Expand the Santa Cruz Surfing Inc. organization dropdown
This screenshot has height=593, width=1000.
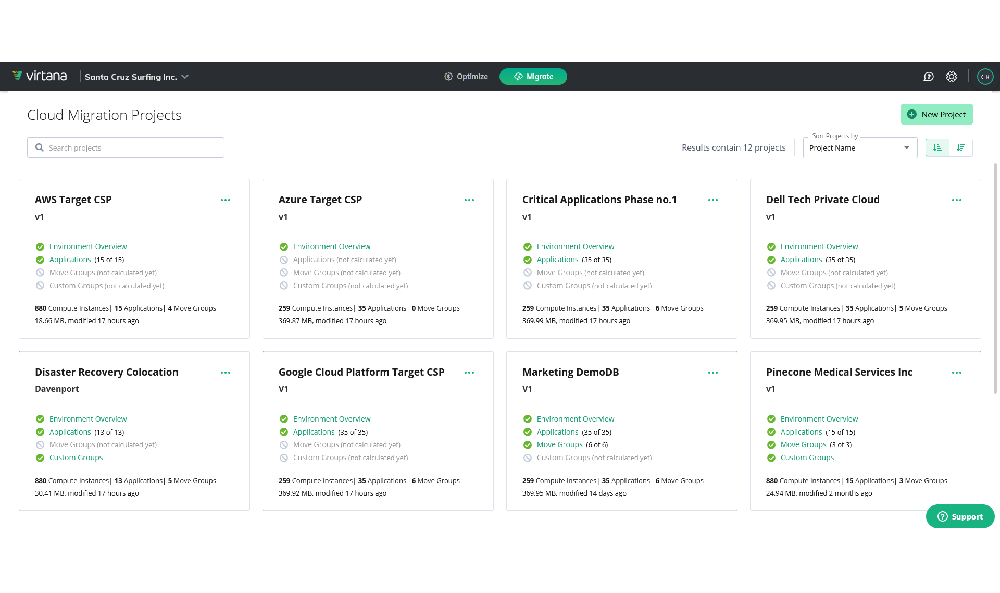pyautogui.click(x=136, y=77)
